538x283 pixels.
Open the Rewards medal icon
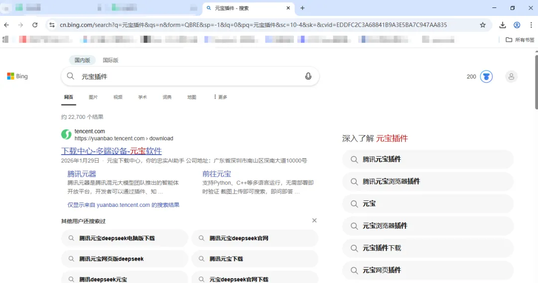[x=486, y=77]
